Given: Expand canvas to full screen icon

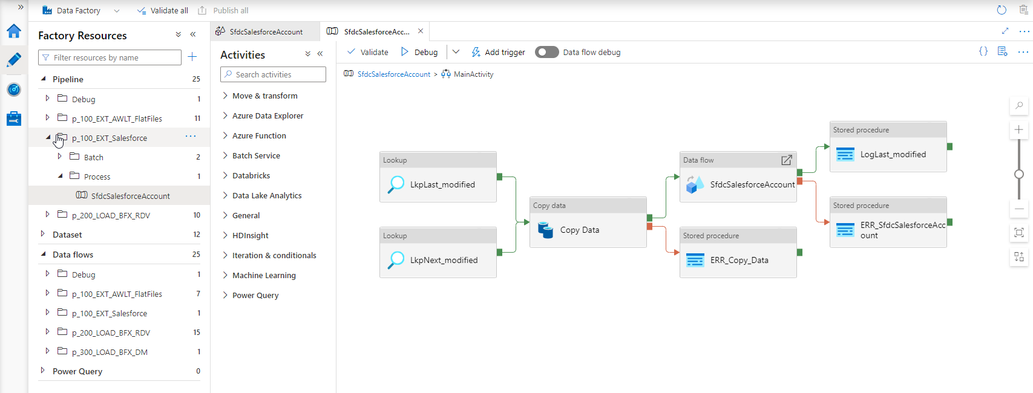Looking at the screenshot, I should click(1005, 31).
